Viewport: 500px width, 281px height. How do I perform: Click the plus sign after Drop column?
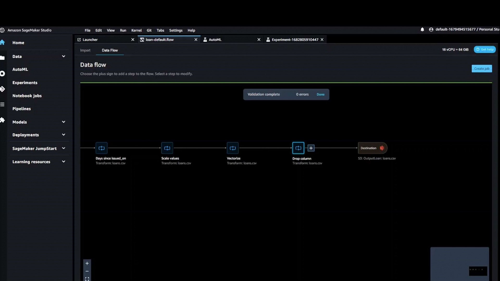pyautogui.click(x=311, y=148)
